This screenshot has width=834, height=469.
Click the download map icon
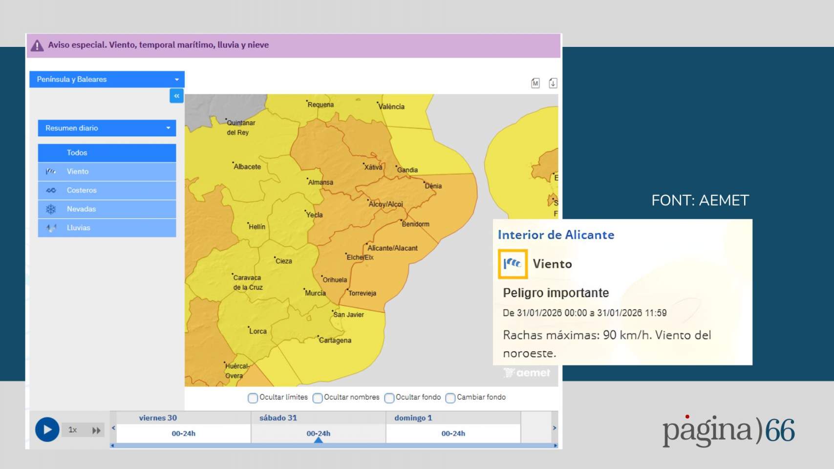click(553, 83)
